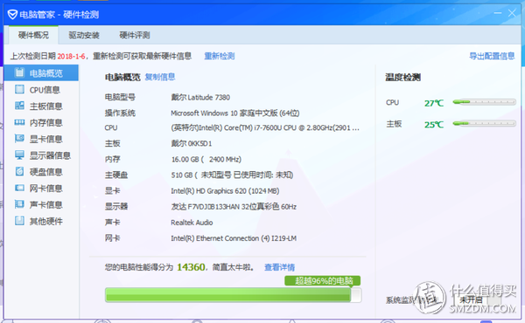Click the 510 GB disk value
The image size is (525, 323).
232,175
